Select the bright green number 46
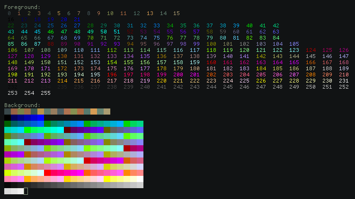Viewport: 355px width, 199px height. pos(51,32)
